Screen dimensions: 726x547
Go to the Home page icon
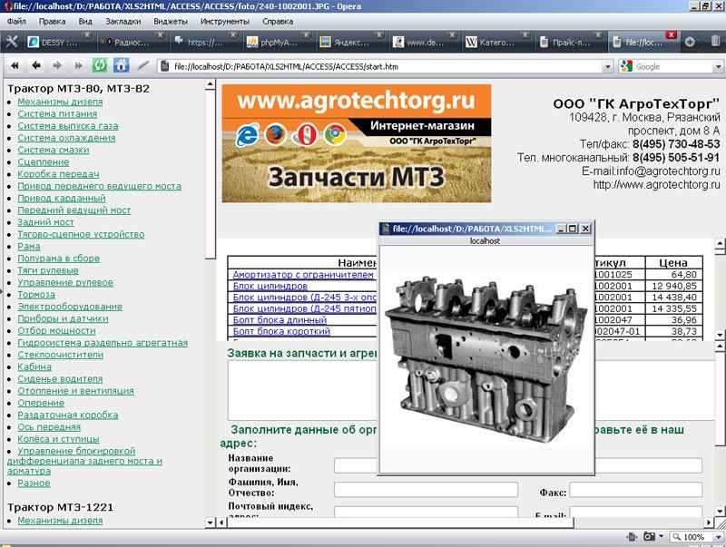coord(122,65)
